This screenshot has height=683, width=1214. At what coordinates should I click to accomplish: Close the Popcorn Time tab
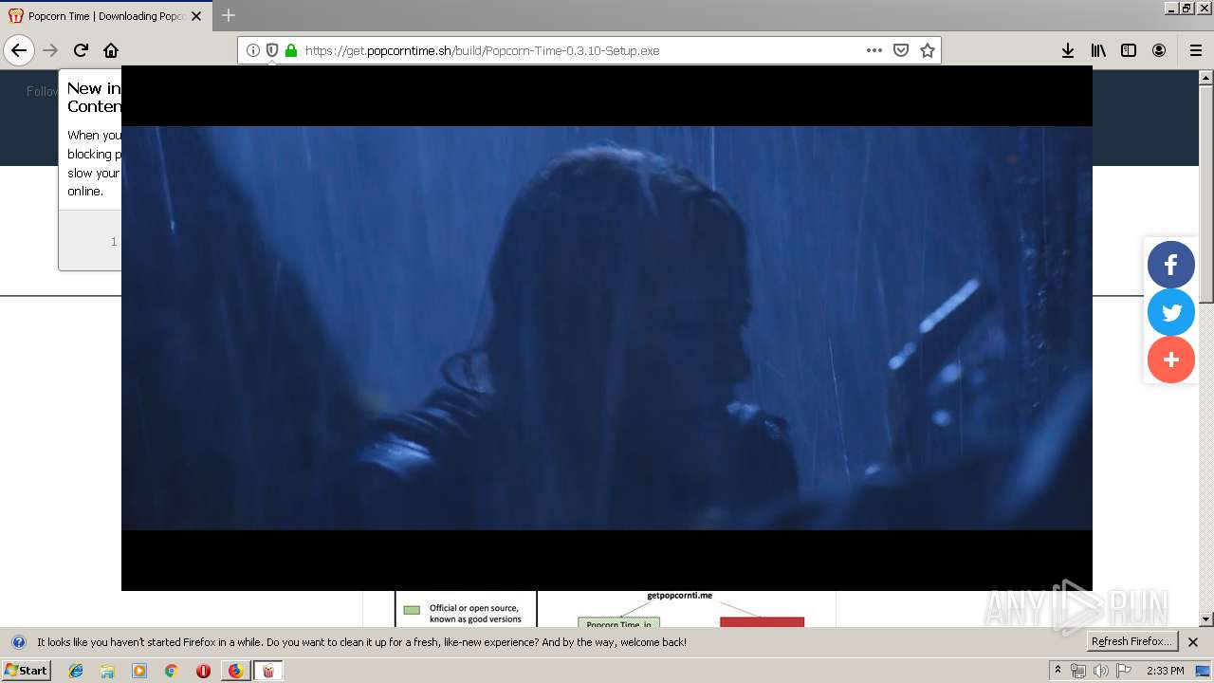[x=196, y=16]
